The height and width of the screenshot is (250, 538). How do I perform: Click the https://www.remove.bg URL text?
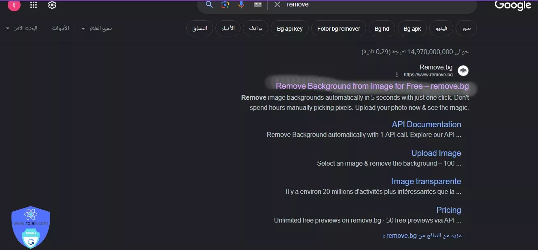(x=428, y=75)
